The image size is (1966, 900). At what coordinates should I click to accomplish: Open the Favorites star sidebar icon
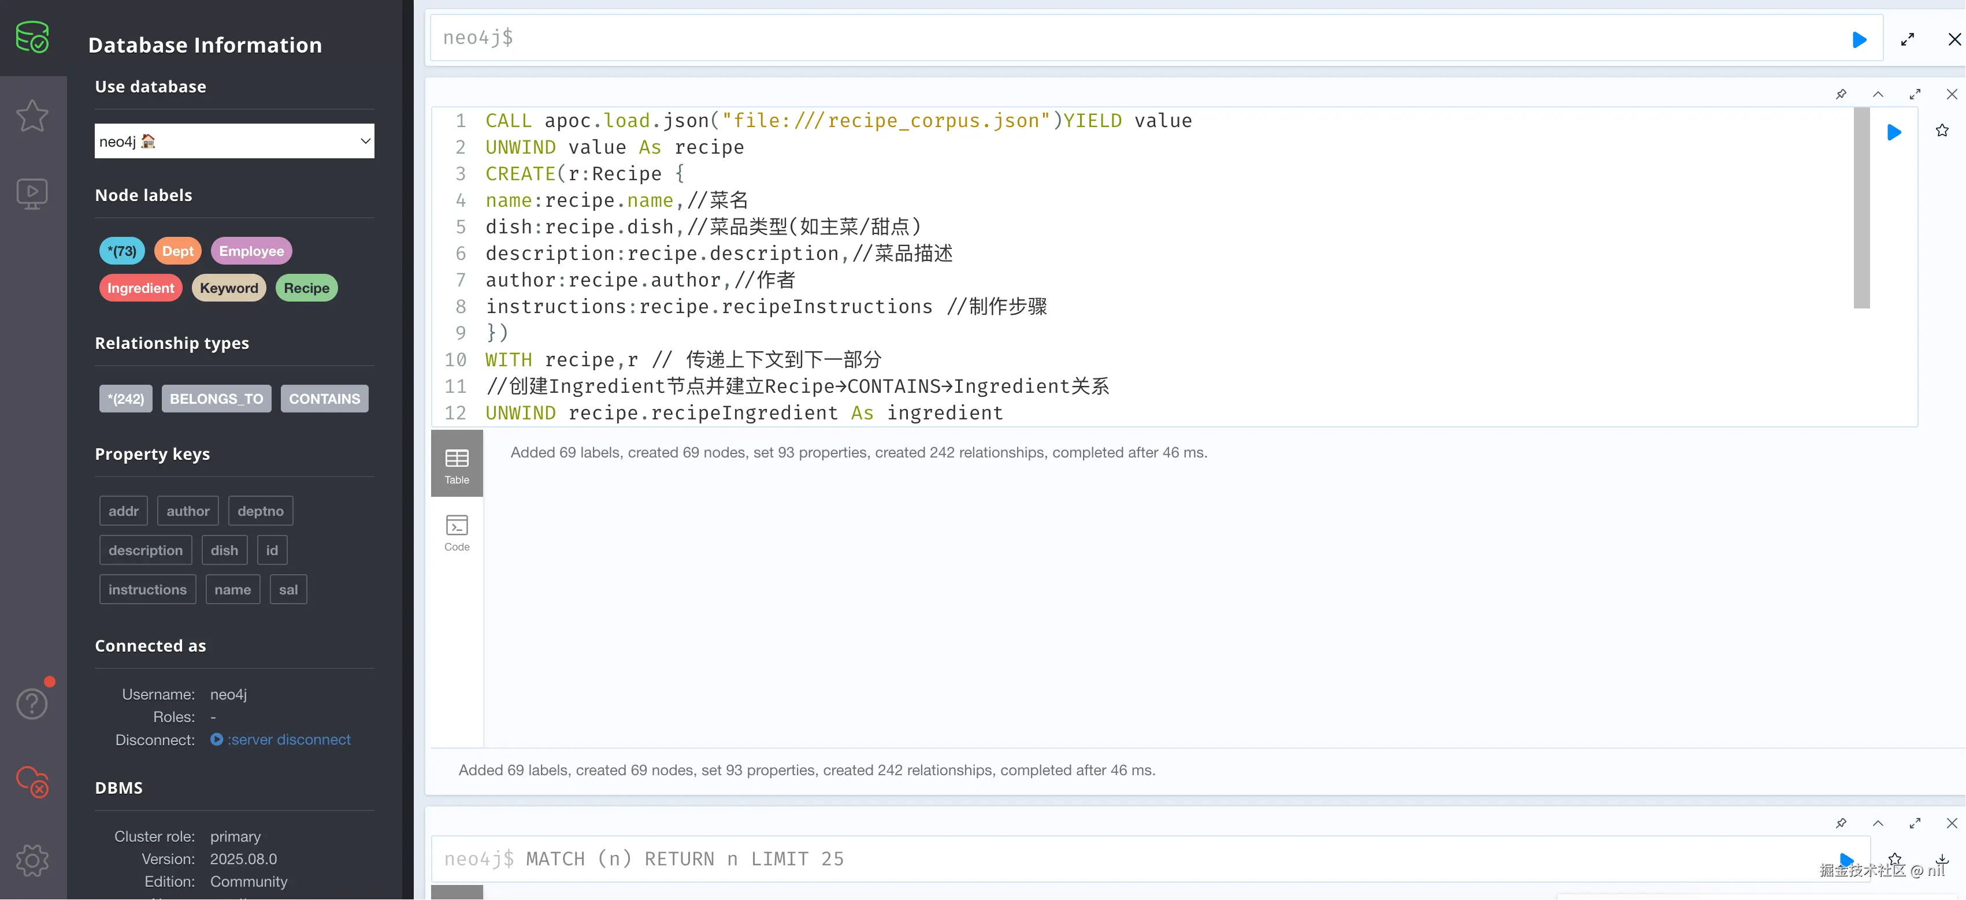pos(32,116)
